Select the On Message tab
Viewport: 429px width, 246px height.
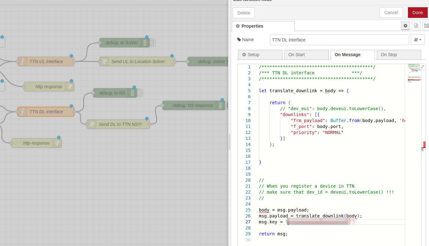353,55
